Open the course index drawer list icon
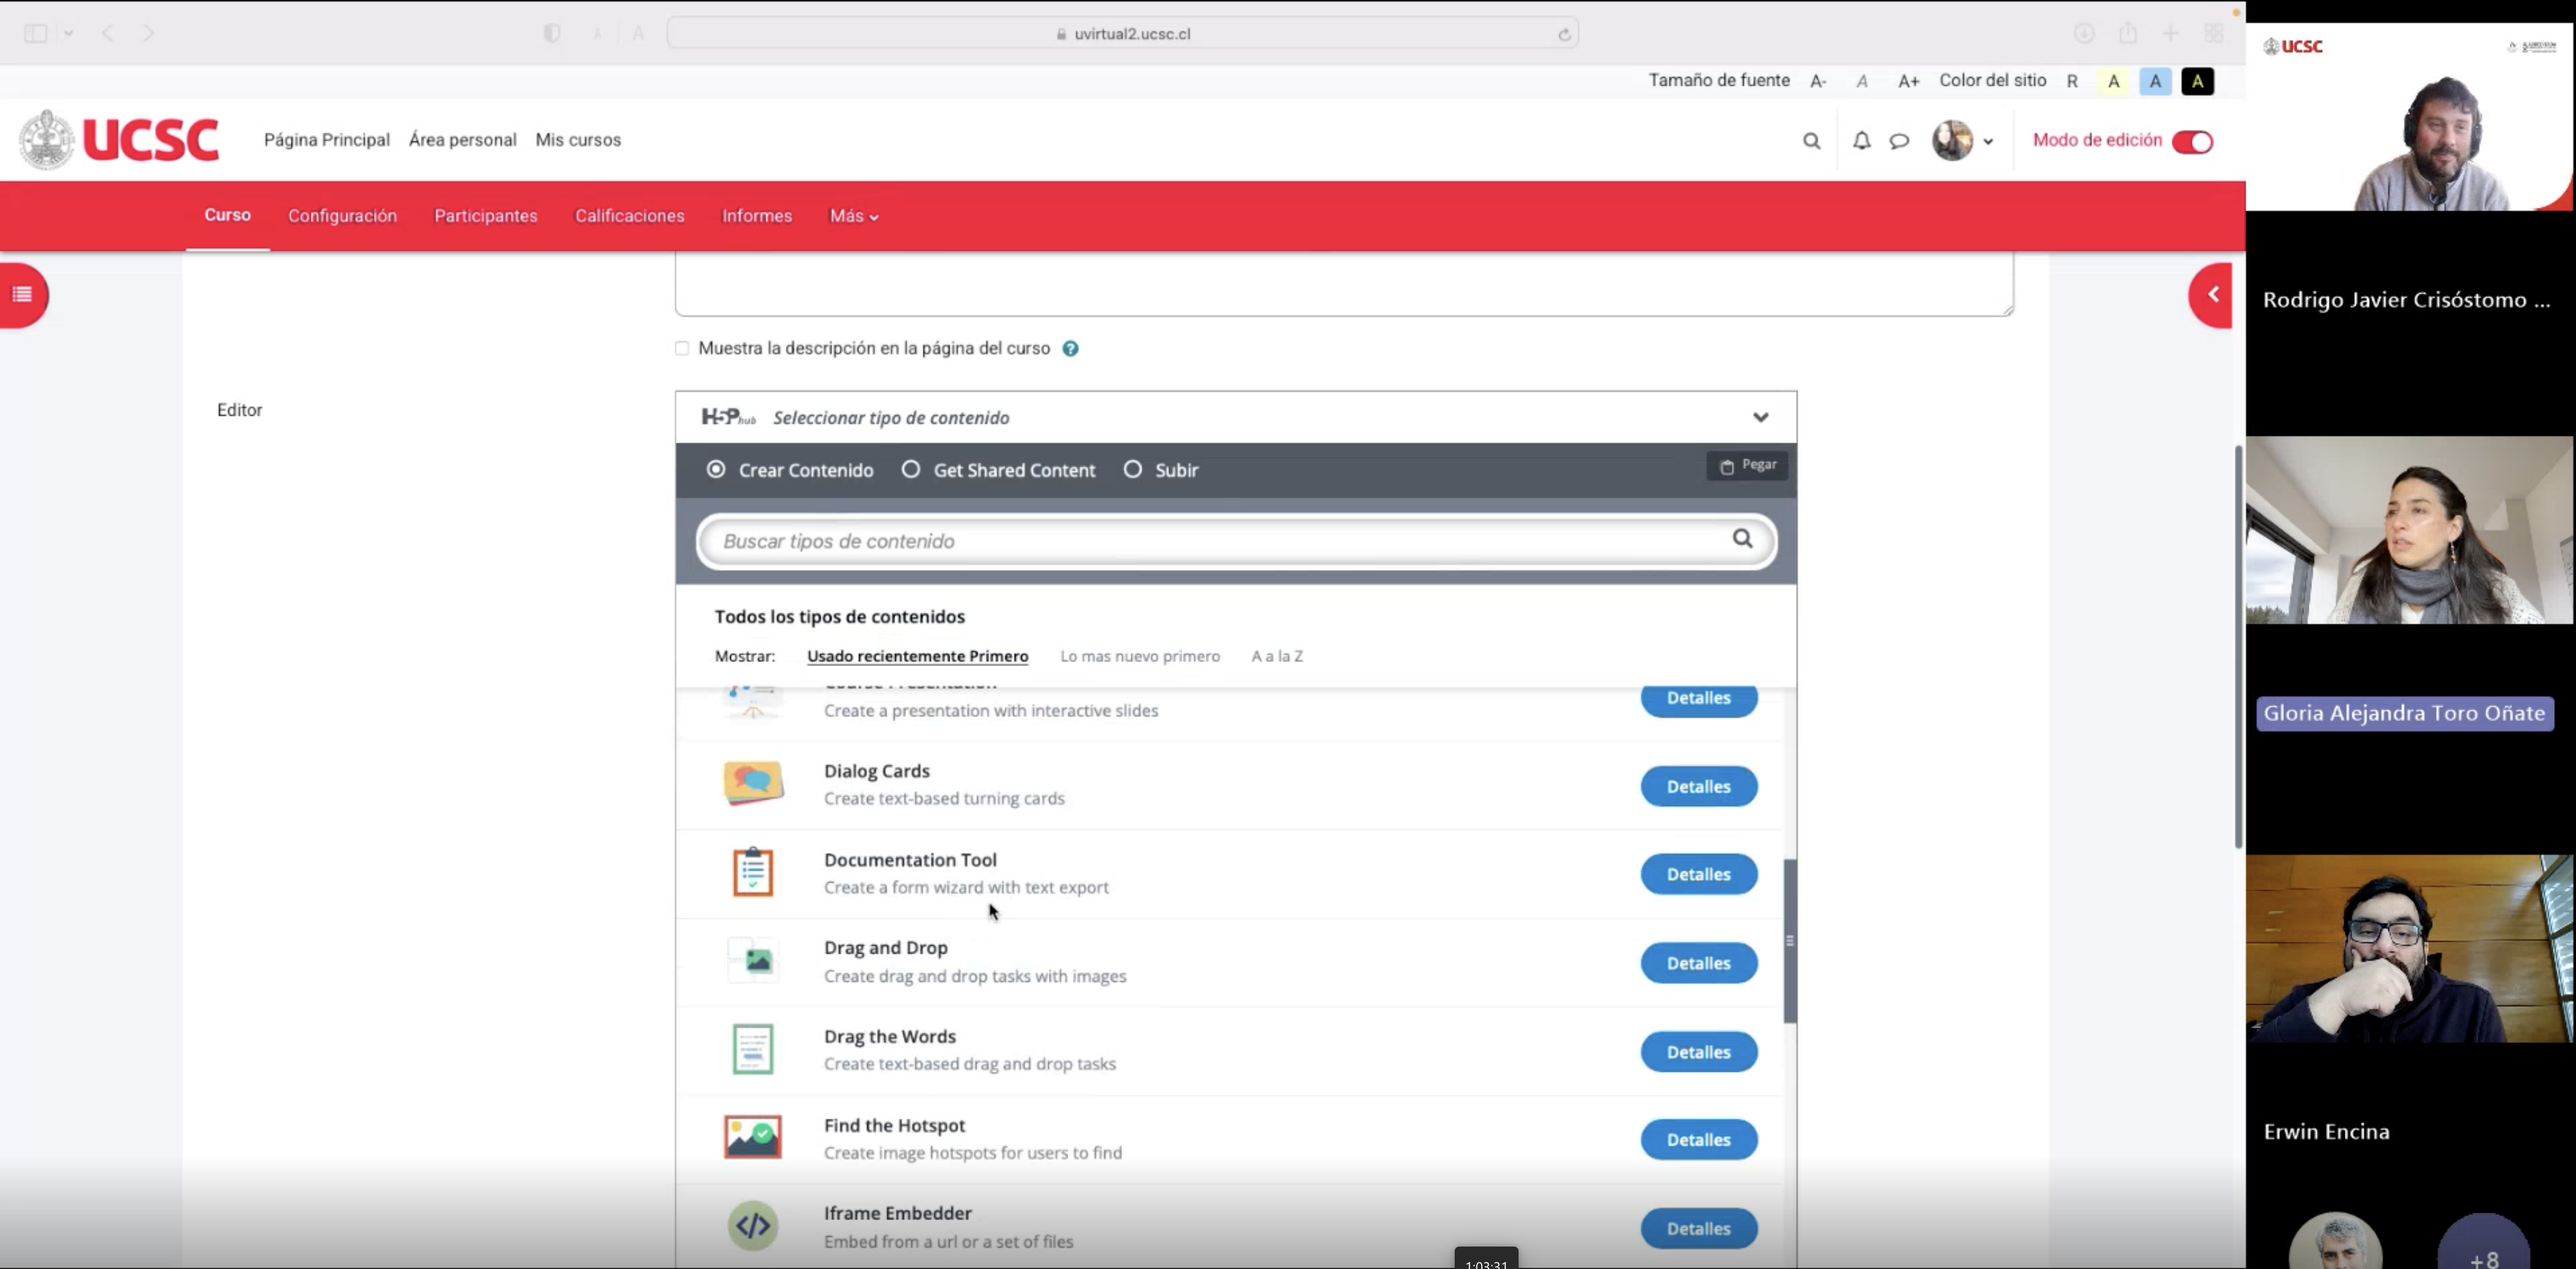2576x1269 pixels. coord(22,294)
